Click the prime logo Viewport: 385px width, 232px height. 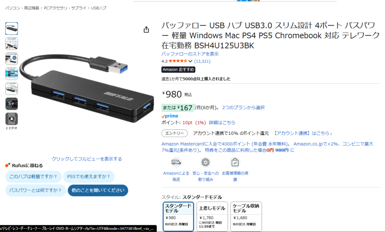(x=170, y=116)
